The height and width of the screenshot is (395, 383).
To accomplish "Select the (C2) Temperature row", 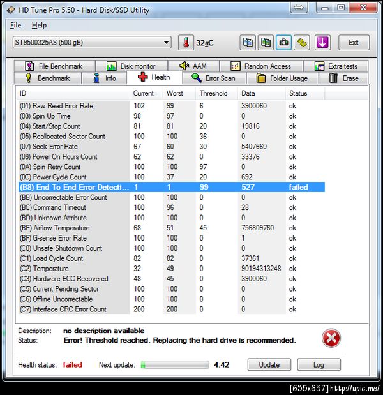I will coord(172,269).
